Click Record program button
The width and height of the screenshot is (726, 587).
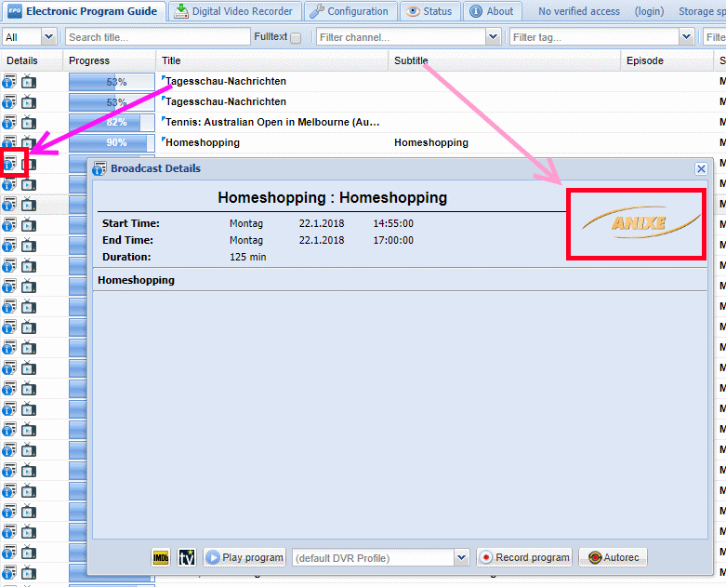click(x=524, y=557)
